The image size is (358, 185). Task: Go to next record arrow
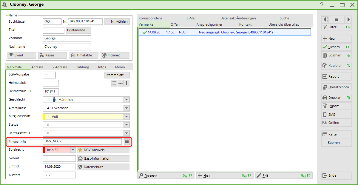click(348, 19)
